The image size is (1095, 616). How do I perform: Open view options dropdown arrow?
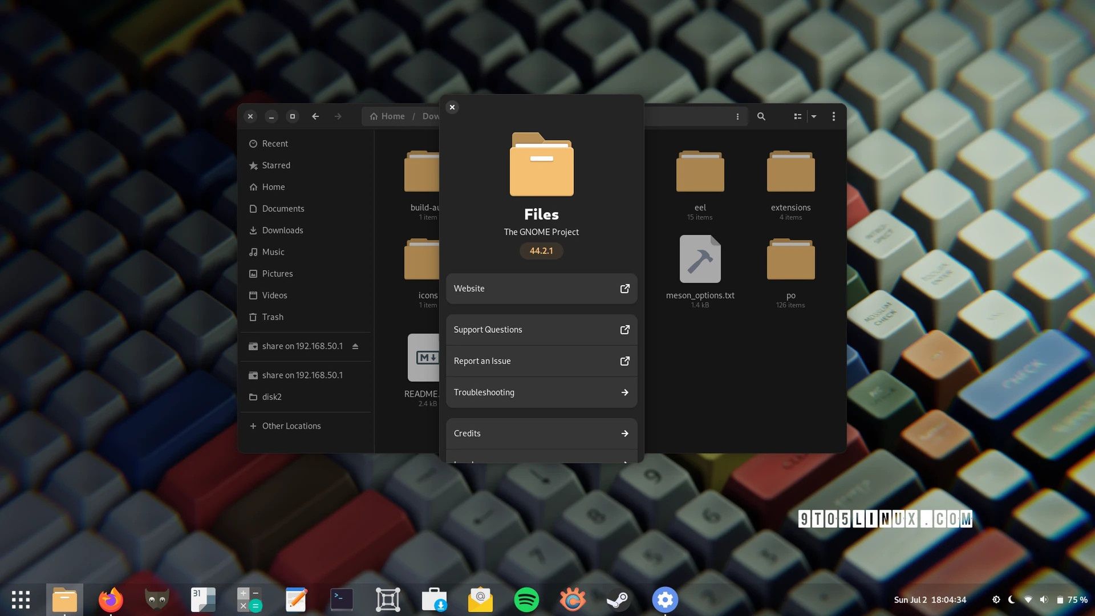814,116
